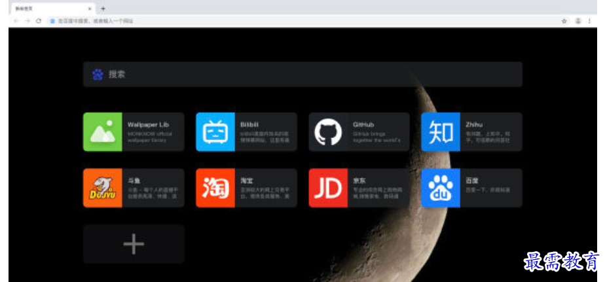Click the "斗鱼" title text
Viewport: 605px width, 282px height.
(134, 181)
